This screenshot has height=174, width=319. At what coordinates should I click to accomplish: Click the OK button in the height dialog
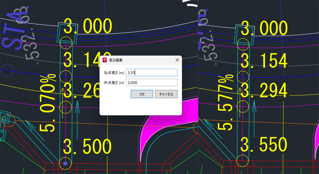(142, 94)
